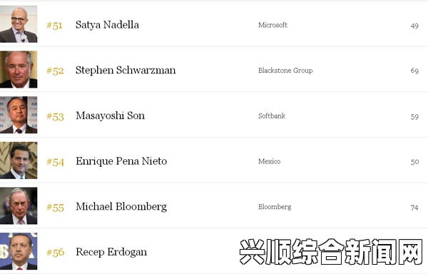This screenshot has height=274, width=428.
Task: Open Satya Nadella's profile name link
Action: coord(107,25)
